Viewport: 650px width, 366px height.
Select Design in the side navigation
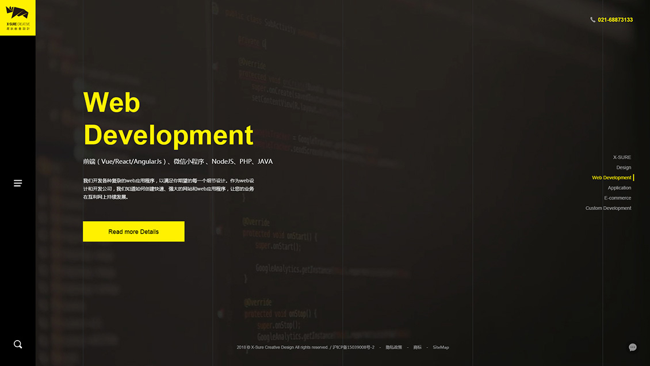point(624,167)
